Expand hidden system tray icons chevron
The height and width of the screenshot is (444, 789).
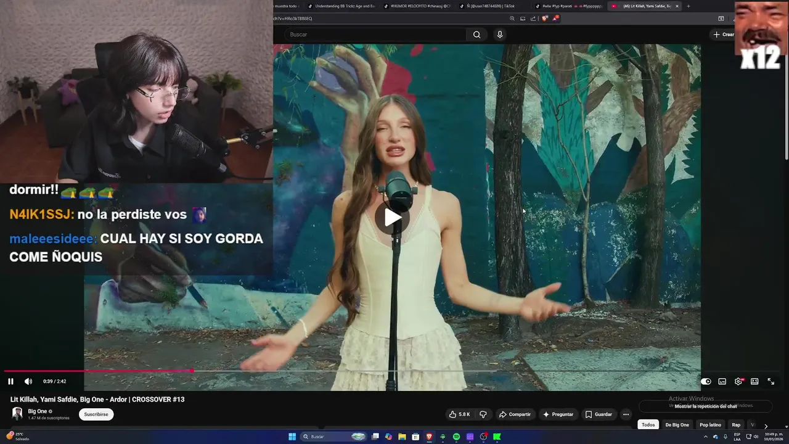tap(706, 437)
